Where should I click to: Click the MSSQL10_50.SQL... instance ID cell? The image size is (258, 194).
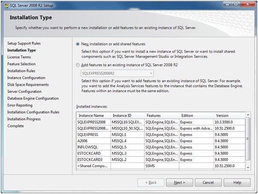128,128
